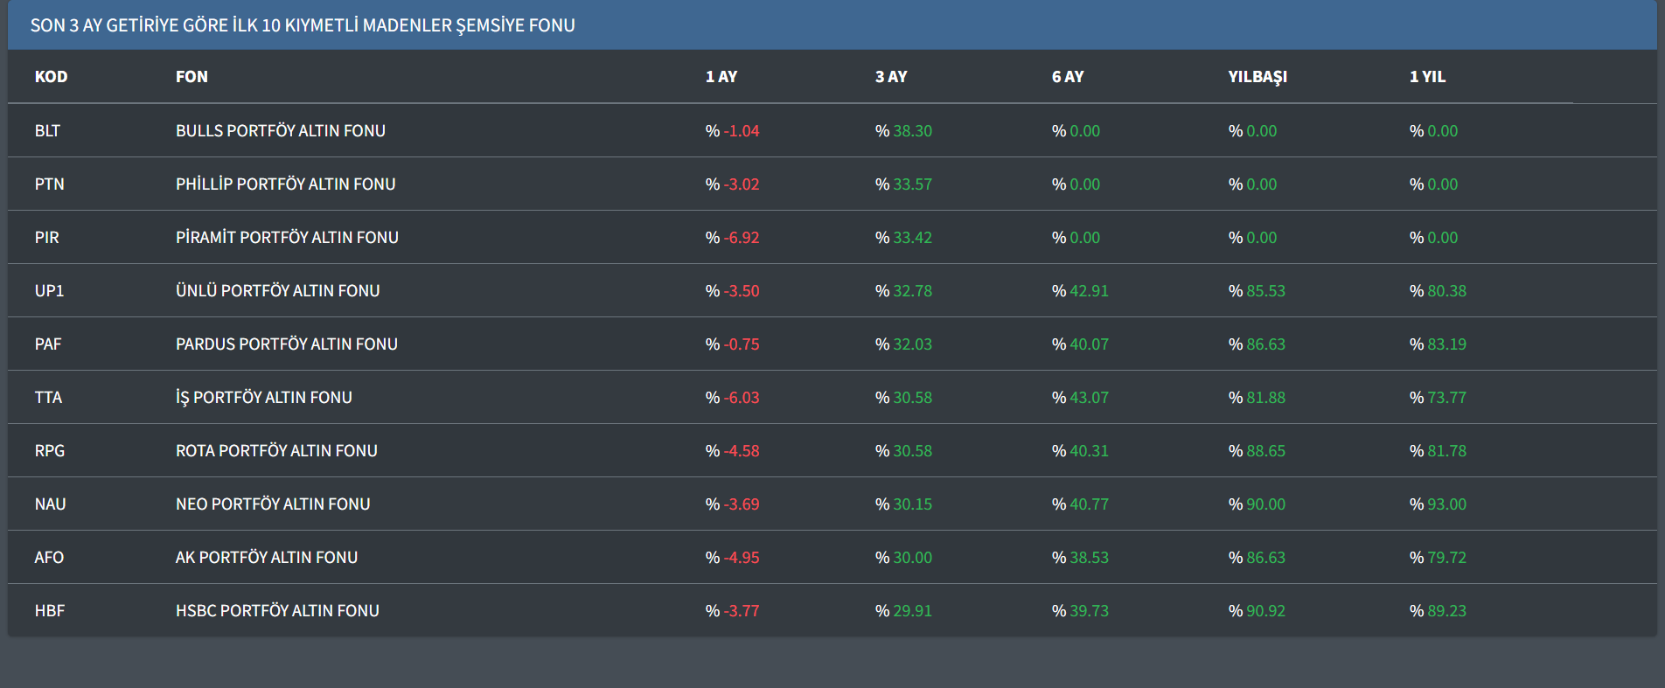Click PARDUS PORTFÖY ALTIN FONU name
The image size is (1665, 688).
(286, 344)
